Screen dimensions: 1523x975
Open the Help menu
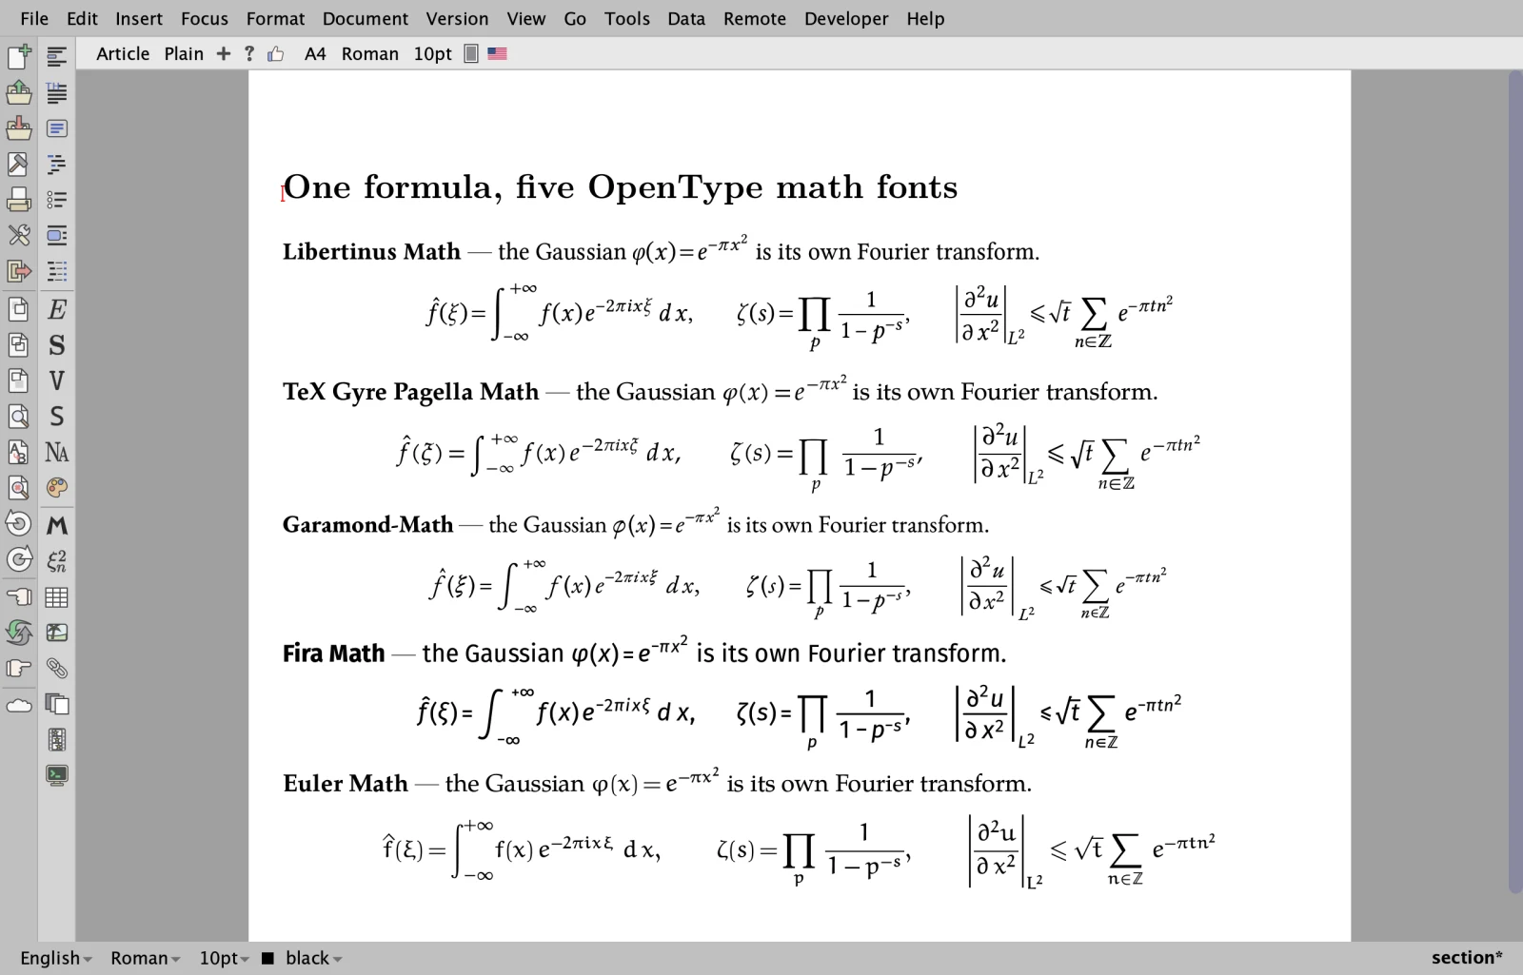pyautogui.click(x=925, y=18)
